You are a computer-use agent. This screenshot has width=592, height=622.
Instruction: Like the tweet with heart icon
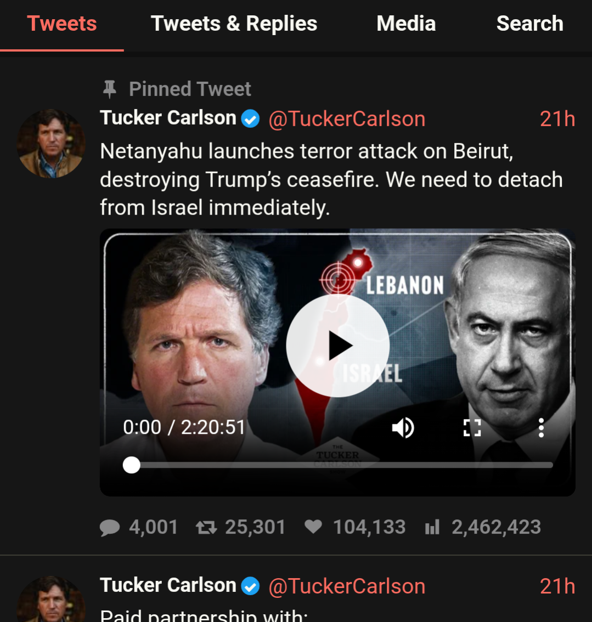(x=313, y=527)
